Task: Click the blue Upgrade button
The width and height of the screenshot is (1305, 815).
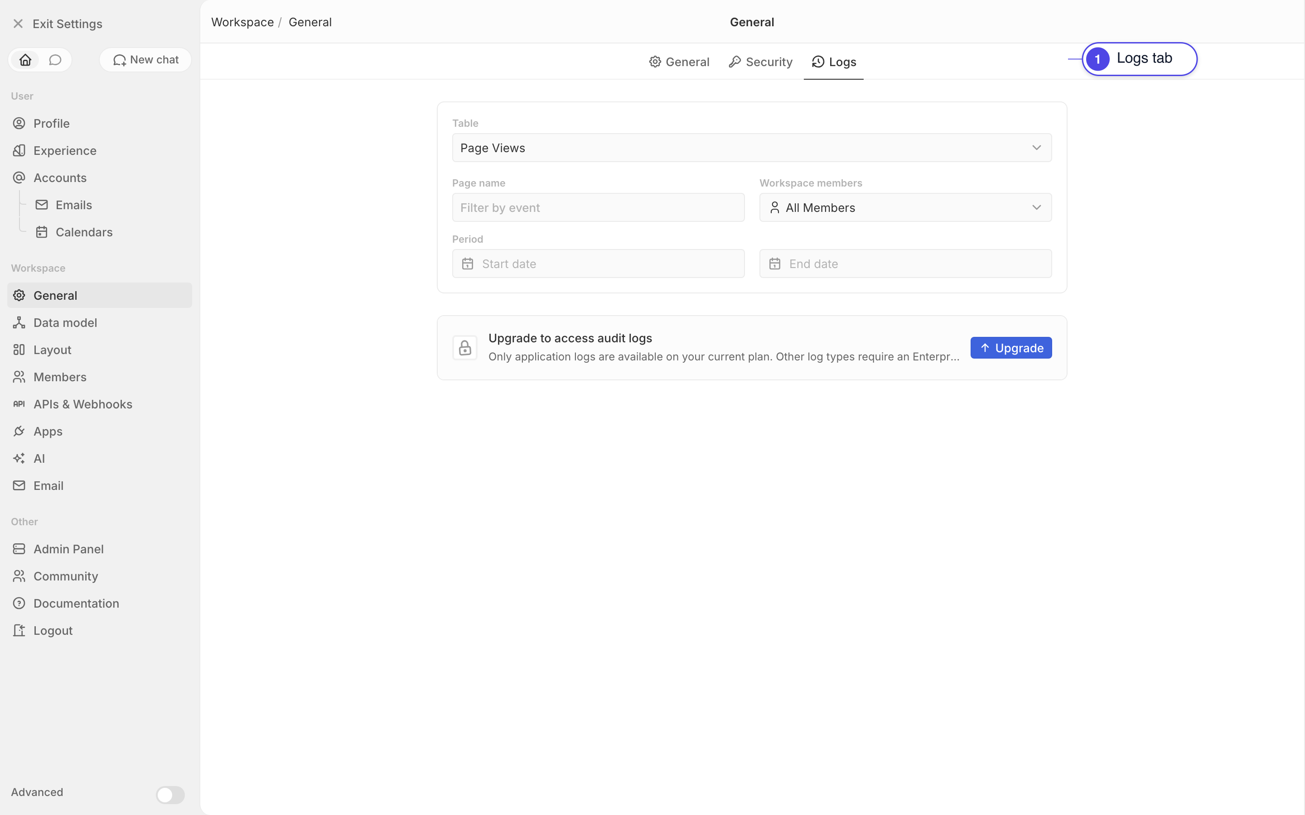Action: [x=1011, y=348]
